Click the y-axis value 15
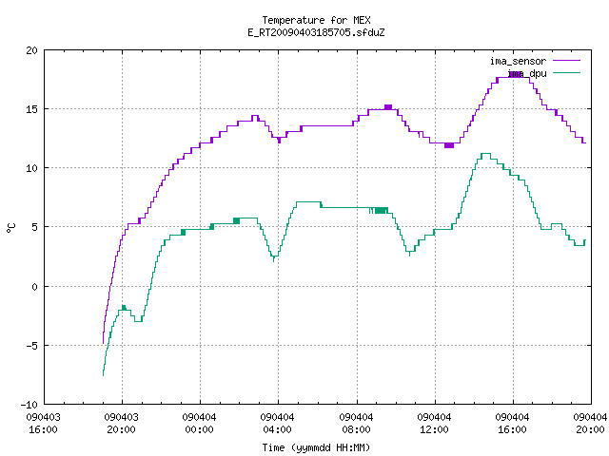Viewport: 609px width, 456px height. point(32,109)
